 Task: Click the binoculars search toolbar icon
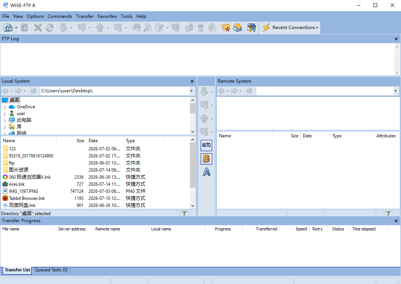click(136, 27)
